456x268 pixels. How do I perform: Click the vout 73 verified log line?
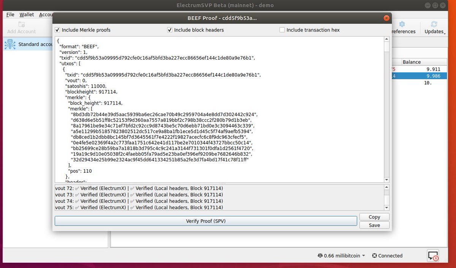139,195
